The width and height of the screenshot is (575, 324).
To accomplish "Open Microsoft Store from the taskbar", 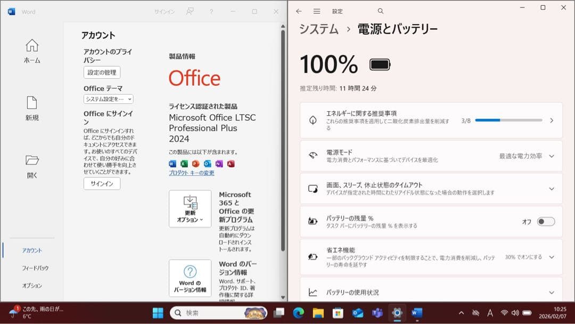I will 338,313.
